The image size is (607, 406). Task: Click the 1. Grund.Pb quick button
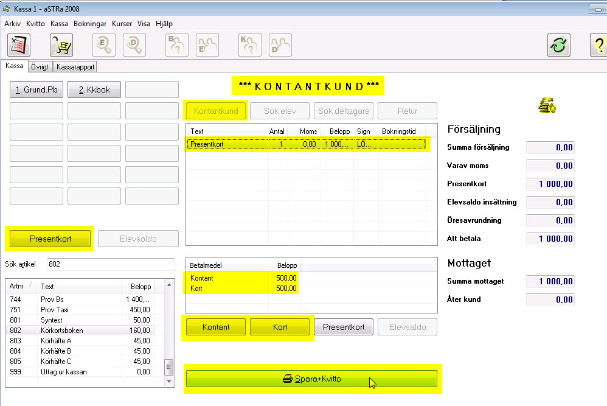coord(36,89)
